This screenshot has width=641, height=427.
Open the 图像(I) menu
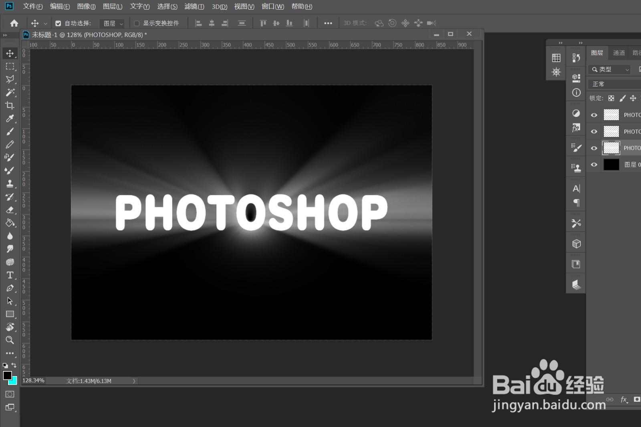pyautogui.click(x=86, y=6)
